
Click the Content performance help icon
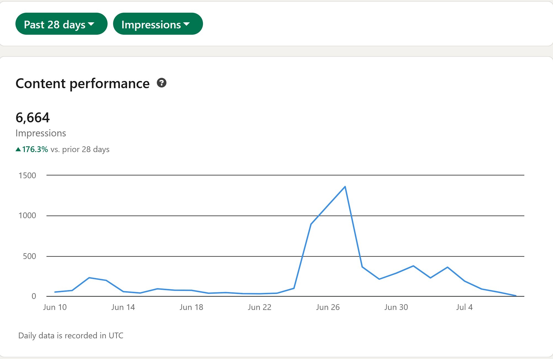[x=162, y=83]
